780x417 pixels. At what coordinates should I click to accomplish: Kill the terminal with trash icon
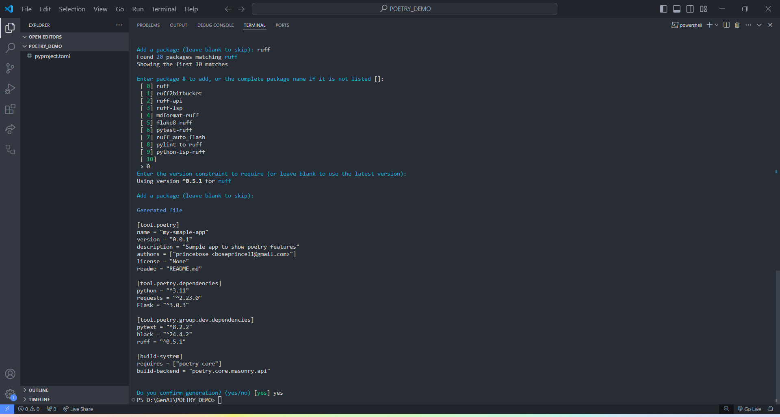(737, 25)
